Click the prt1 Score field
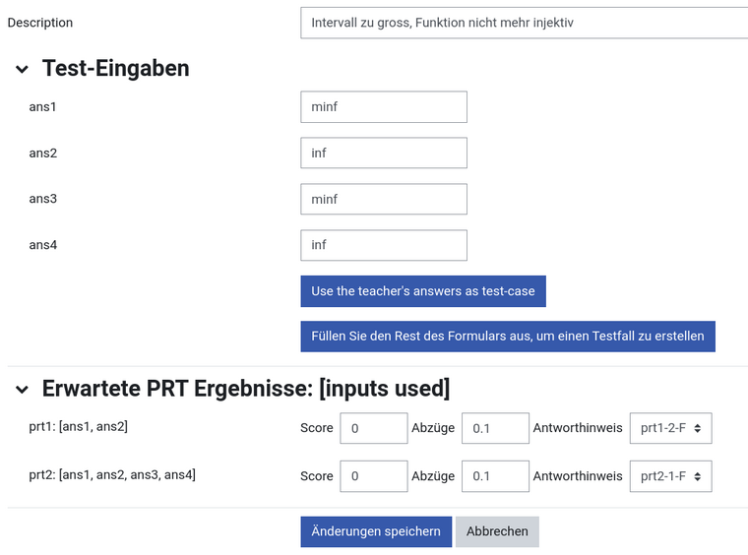 pos(374,428)
